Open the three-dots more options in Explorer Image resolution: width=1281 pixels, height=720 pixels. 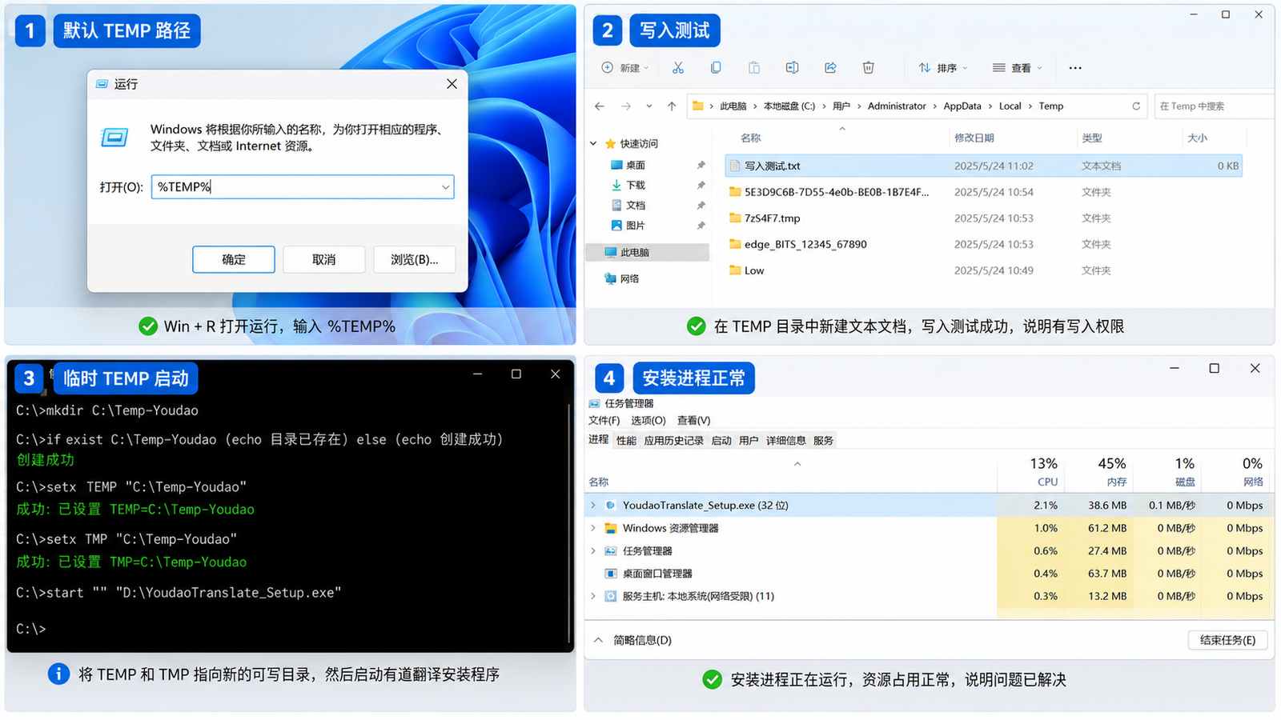[1075, 68]
